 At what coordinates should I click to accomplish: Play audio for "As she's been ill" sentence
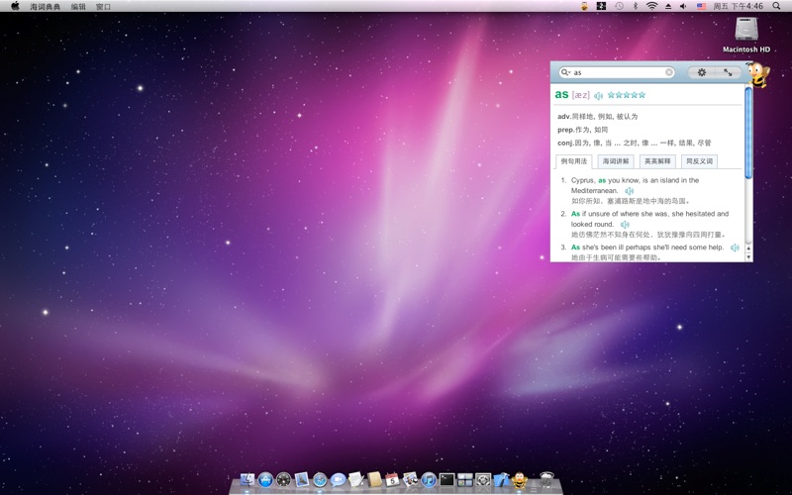(735, 247)
